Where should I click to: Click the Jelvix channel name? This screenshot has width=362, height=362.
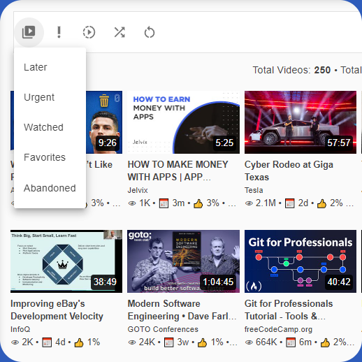click(x=138, y=190)
